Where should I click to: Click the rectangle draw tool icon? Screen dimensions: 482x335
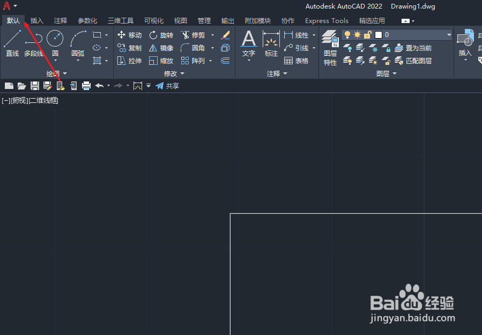click(97, 35)
